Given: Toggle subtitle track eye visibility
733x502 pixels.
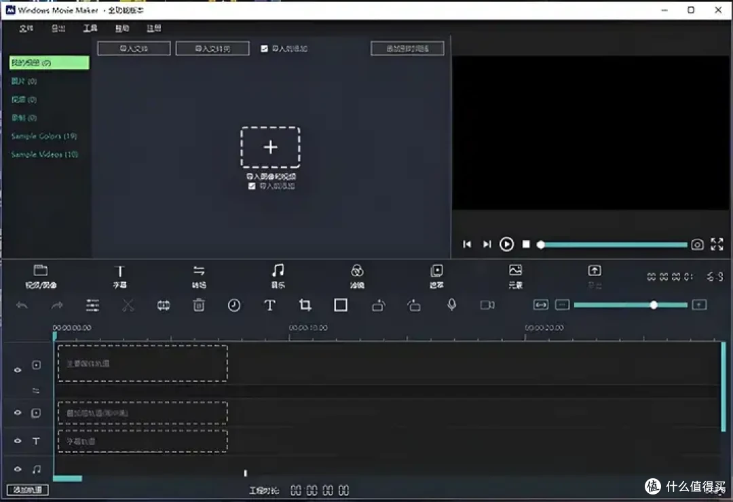Looking at the screenshot, I should 18,441.
